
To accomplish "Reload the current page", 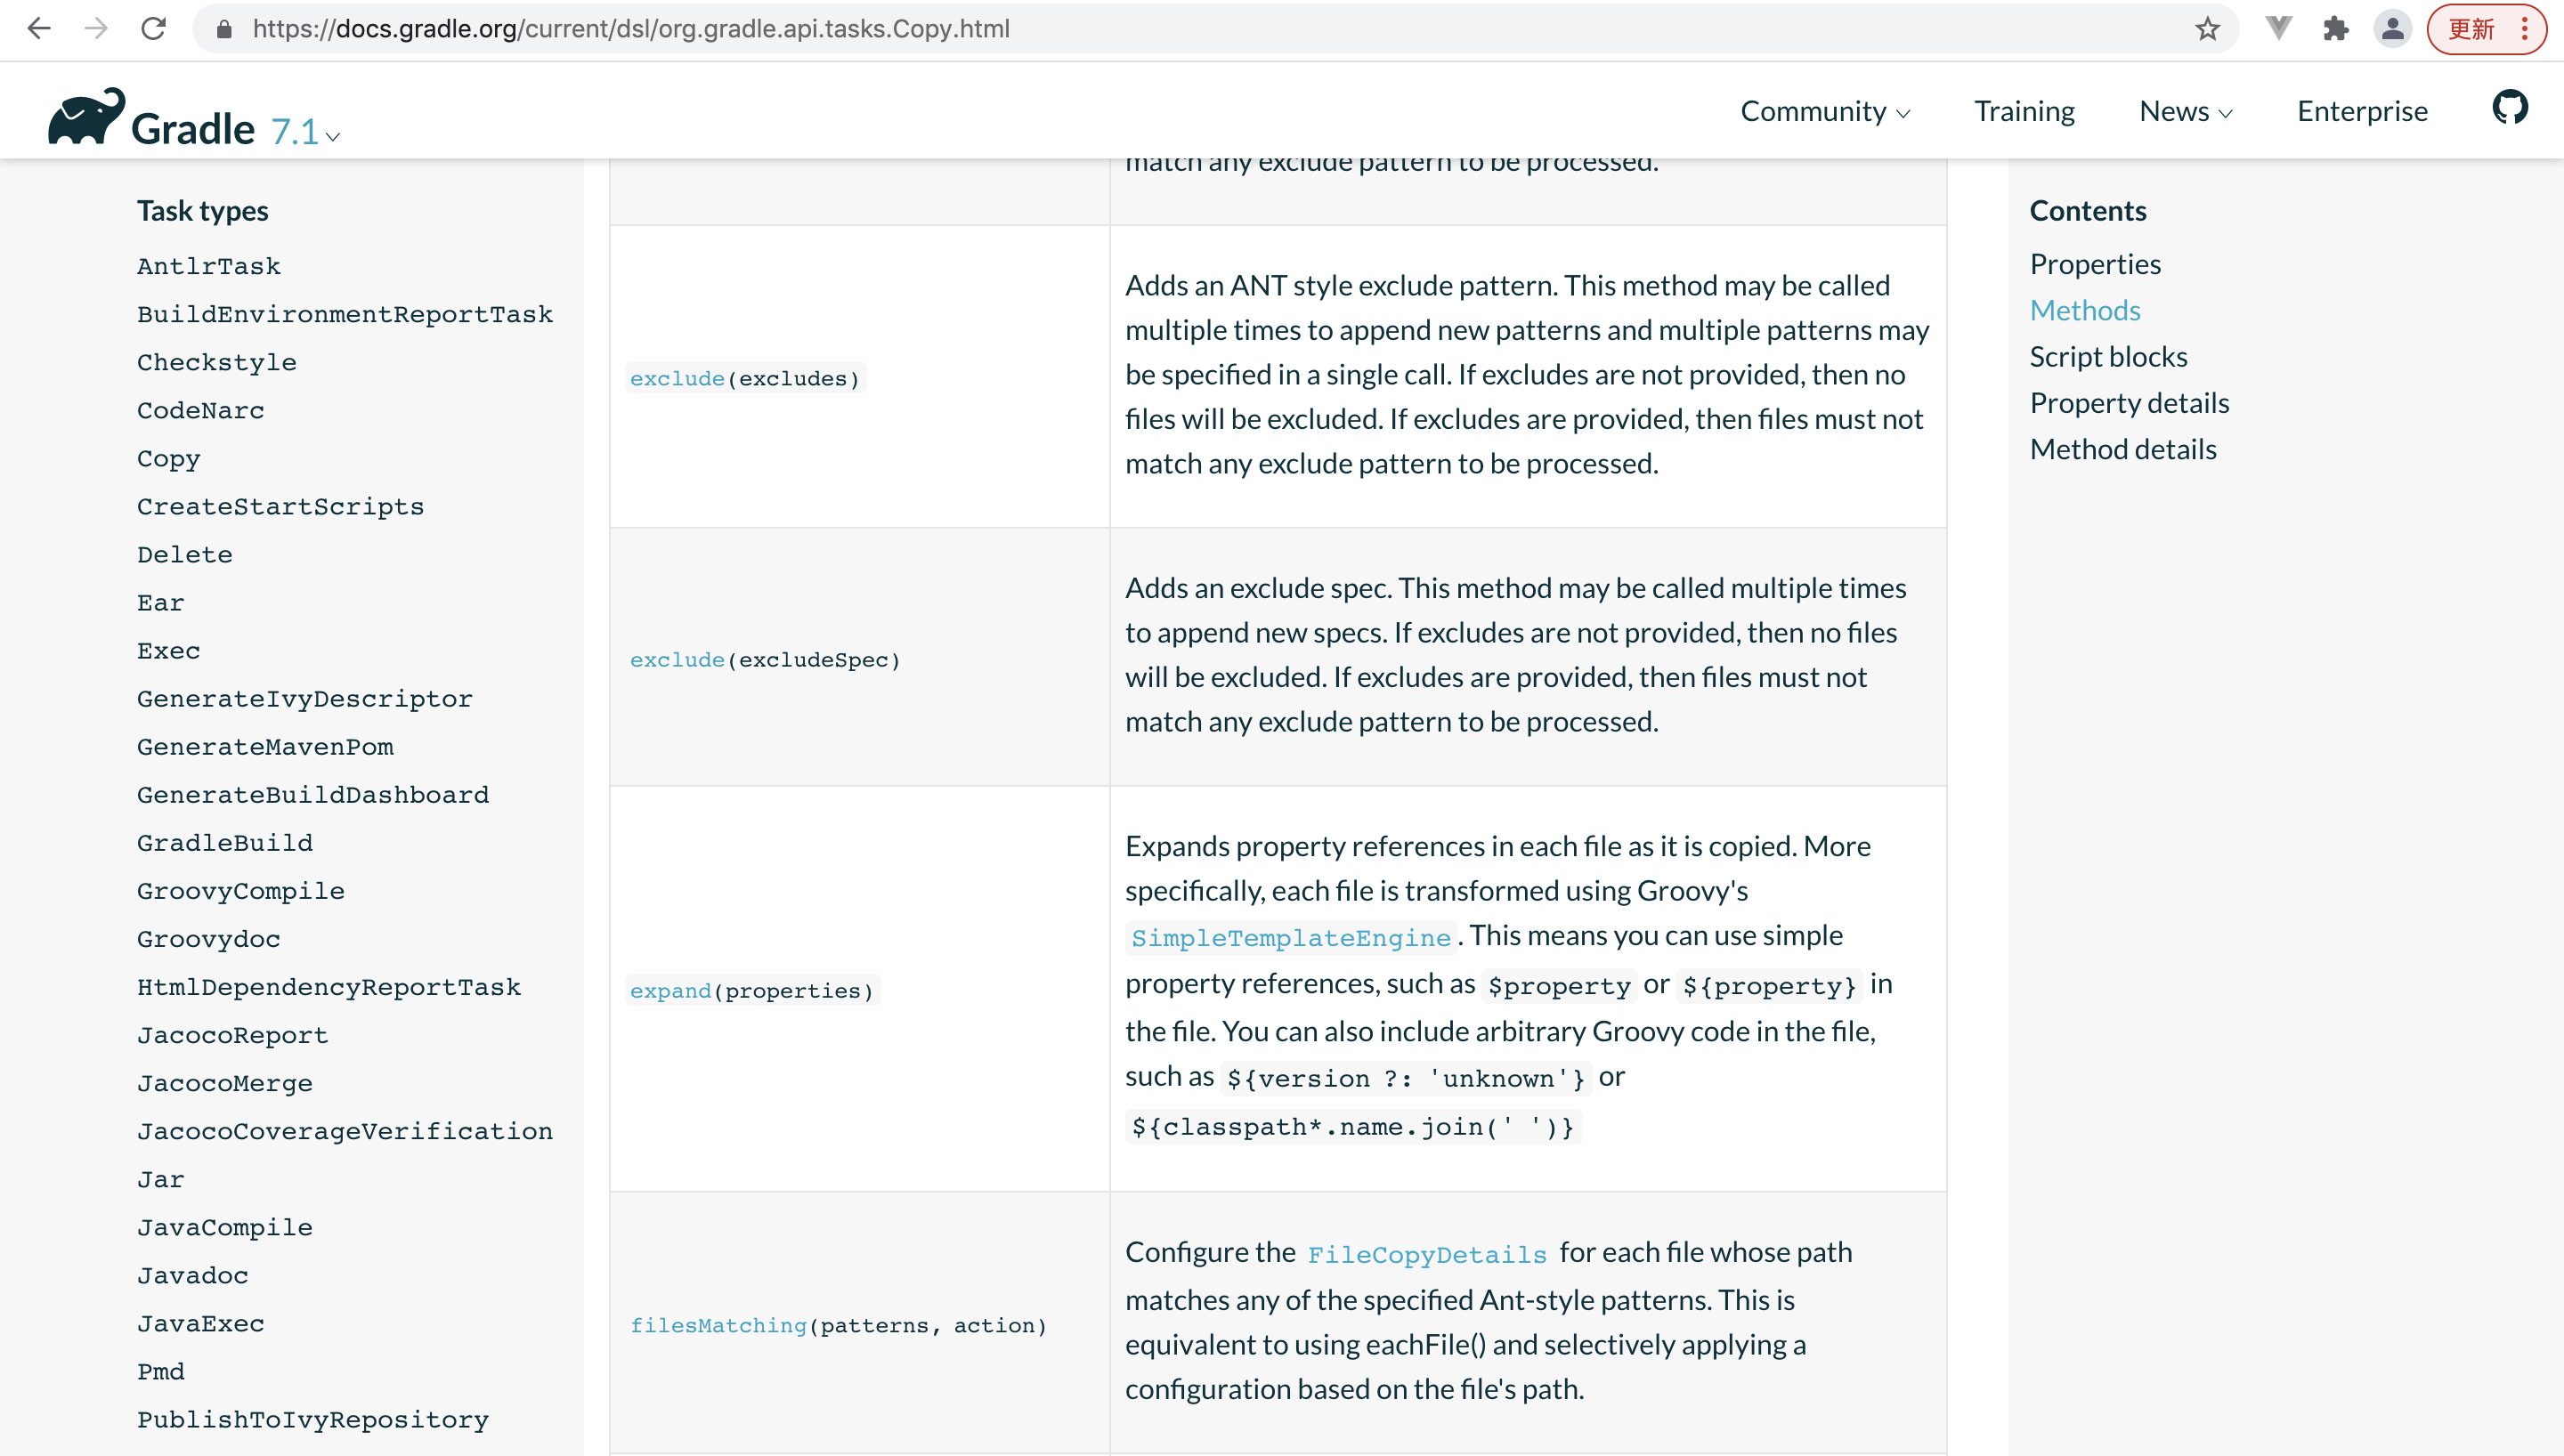I will (154, 28).
